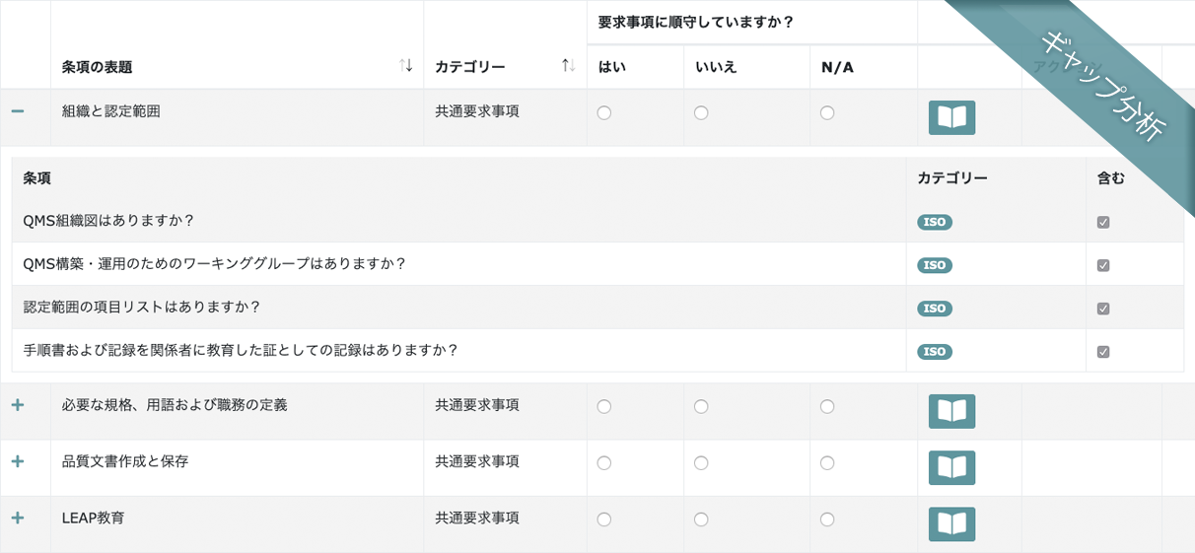
Task: Toggle 含む checkbox for QMS組織図はありますか？
Action: coord(1103,222)
